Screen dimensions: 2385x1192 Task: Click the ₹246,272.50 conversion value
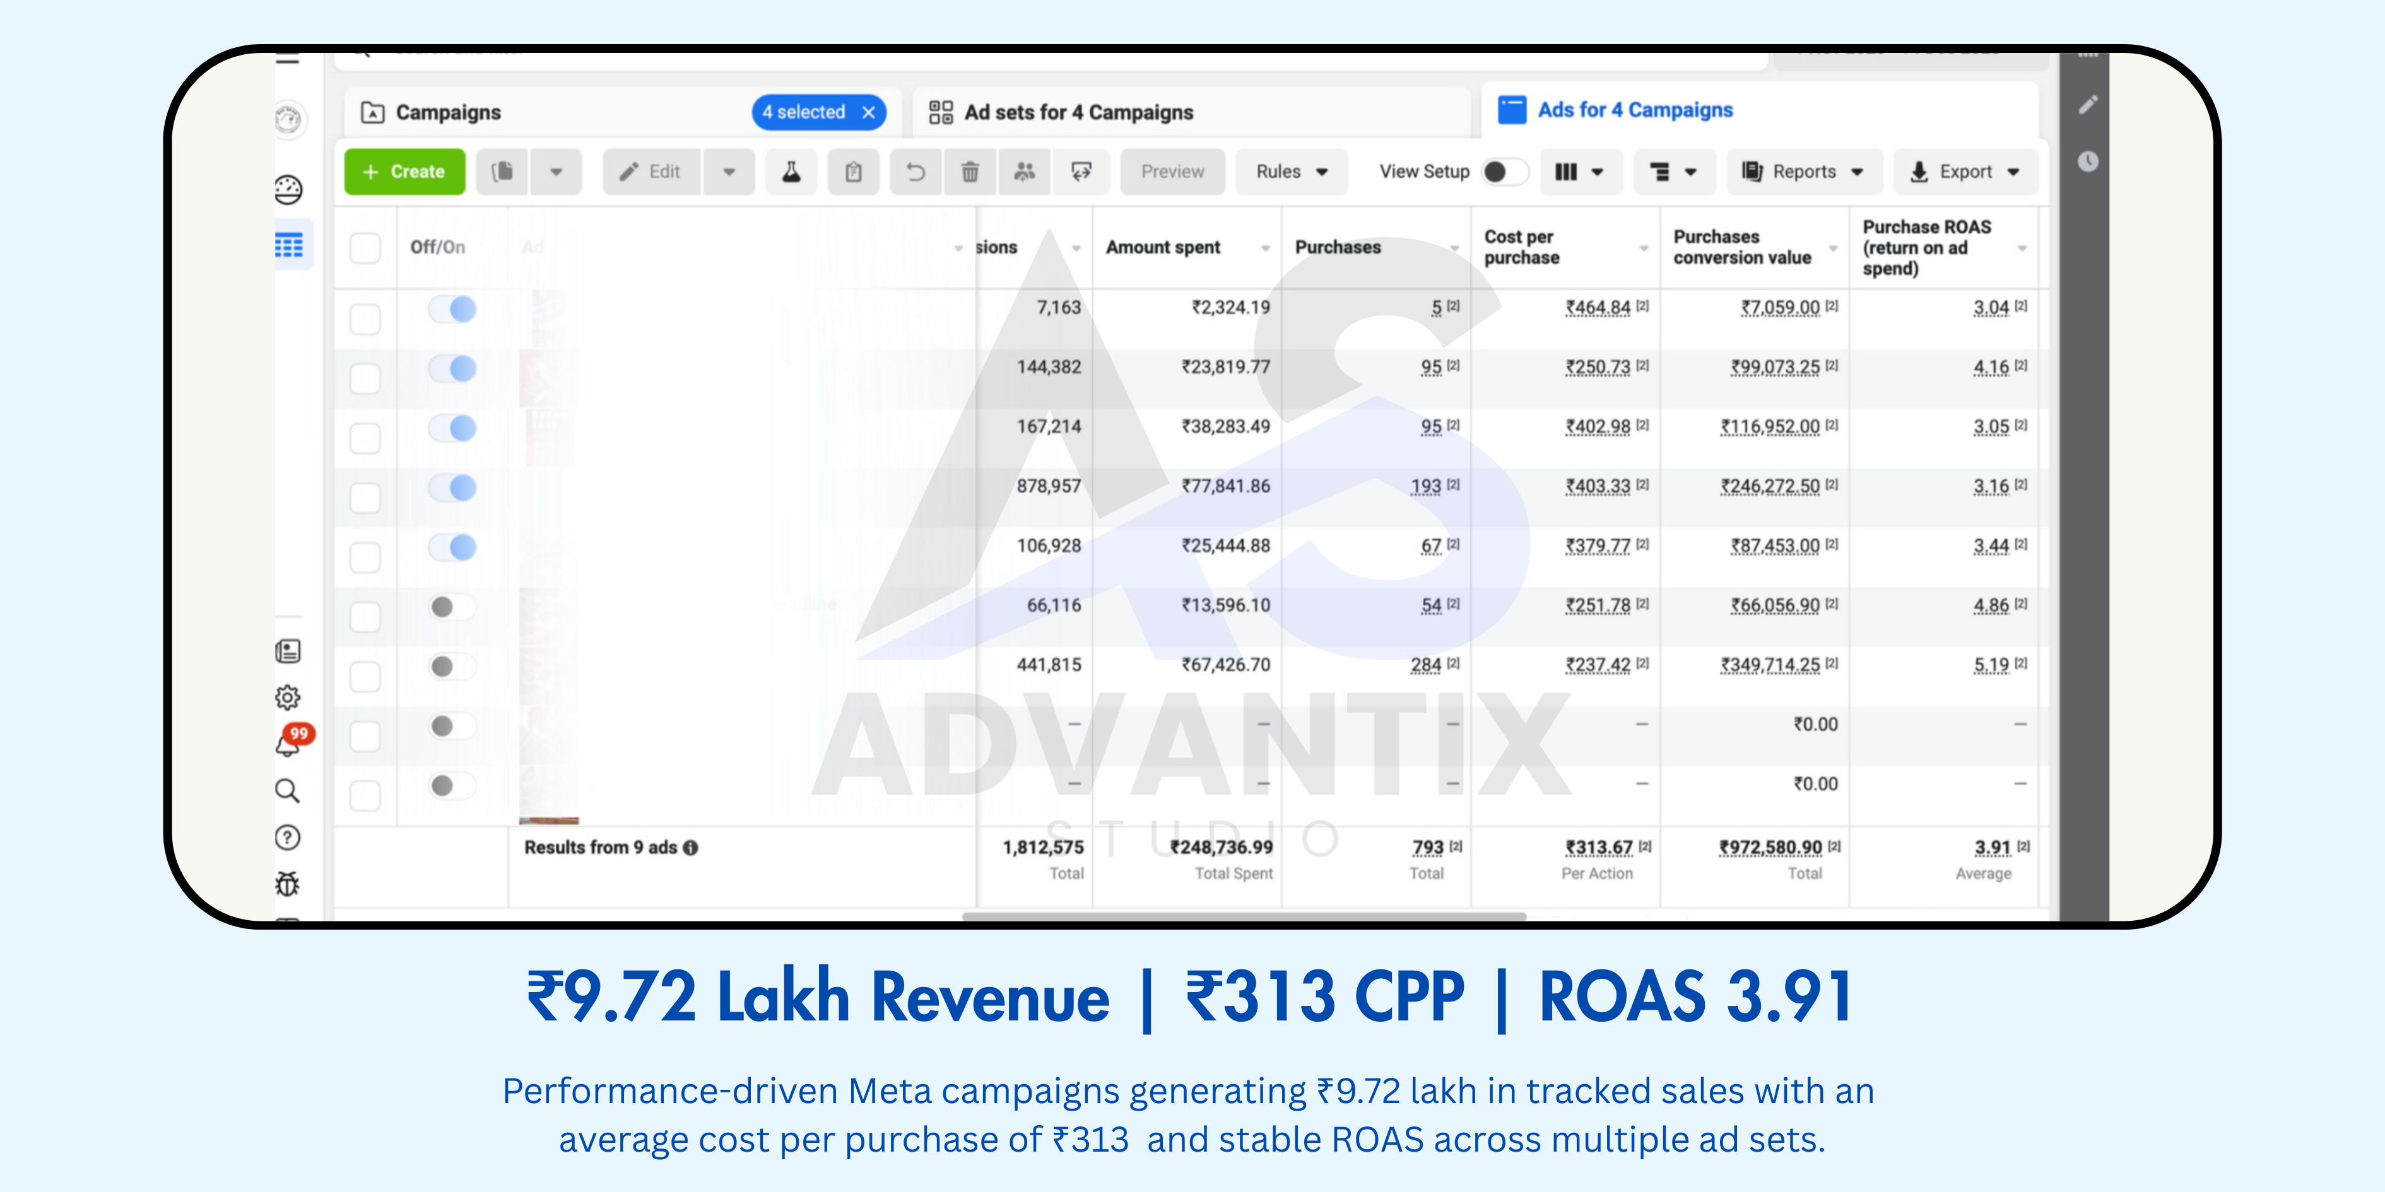pos(1770,486)
